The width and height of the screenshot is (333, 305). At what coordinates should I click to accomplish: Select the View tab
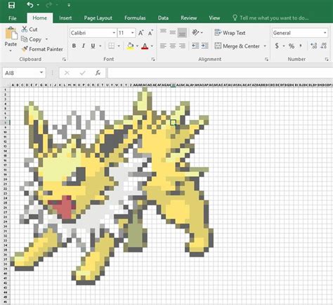coord(214,18)
